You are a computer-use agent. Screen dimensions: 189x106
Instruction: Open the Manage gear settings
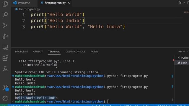5,98
